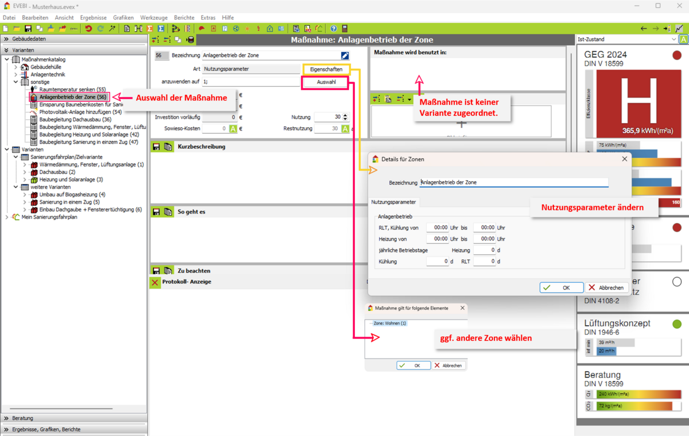
Task: Open the Berichte menu
Action: coord(184,18)
